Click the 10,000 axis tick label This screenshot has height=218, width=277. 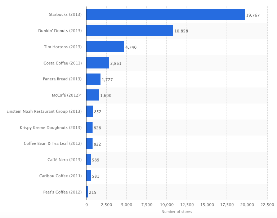[167, 205]
